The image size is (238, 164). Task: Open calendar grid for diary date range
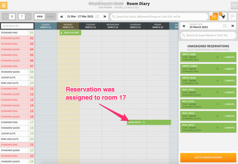click(97, 17)
